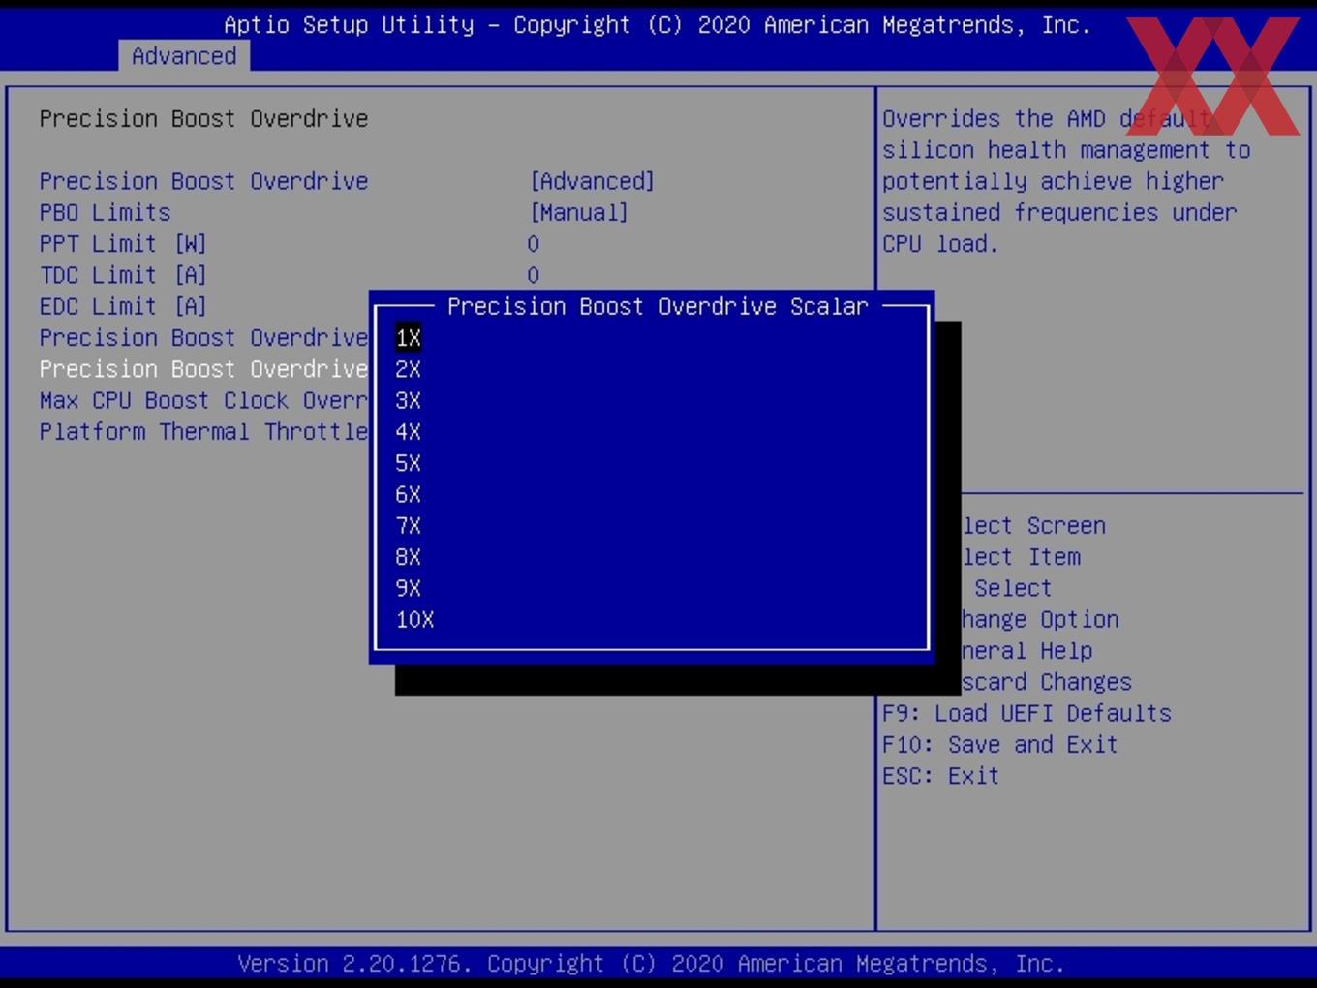Select the EDC Limit [A] row

pos(123,306)
